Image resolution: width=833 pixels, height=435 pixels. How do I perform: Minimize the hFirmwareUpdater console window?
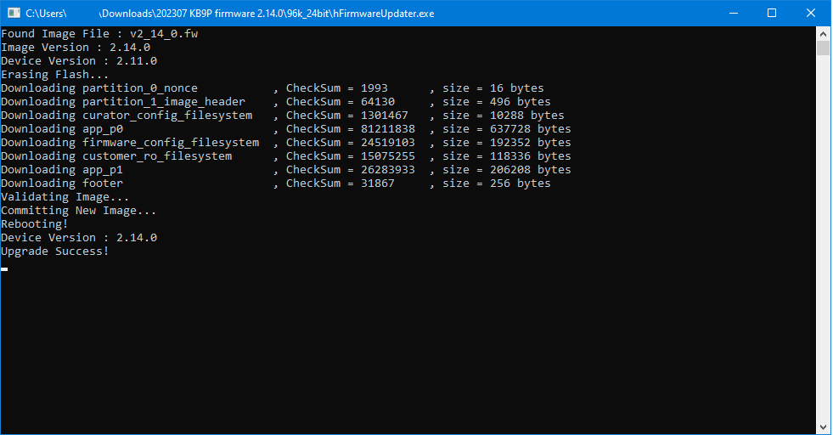tap(733, 13)
